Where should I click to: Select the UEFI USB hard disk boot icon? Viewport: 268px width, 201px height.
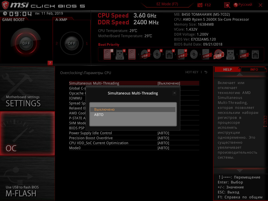182,54
